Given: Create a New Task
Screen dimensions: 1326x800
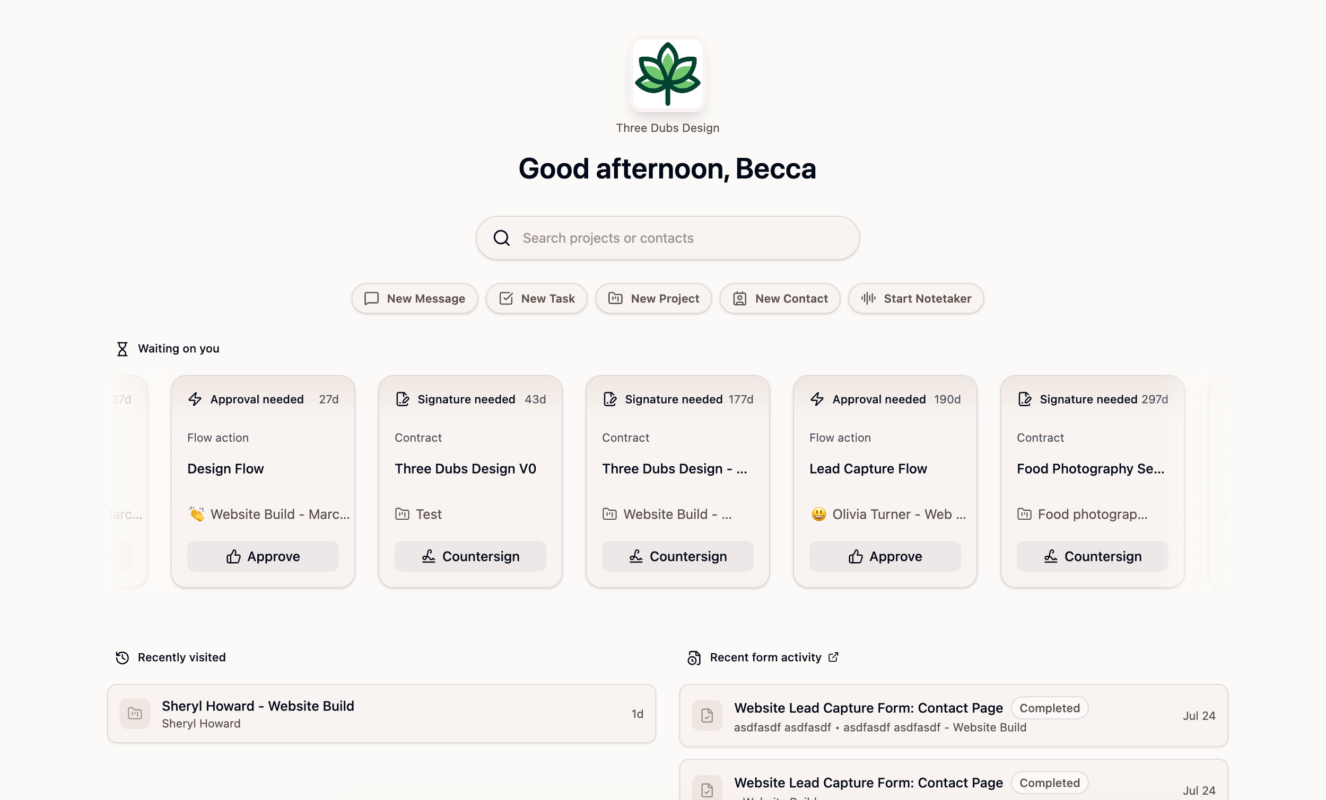Looking at the screenshot, I should click(537, 298).
